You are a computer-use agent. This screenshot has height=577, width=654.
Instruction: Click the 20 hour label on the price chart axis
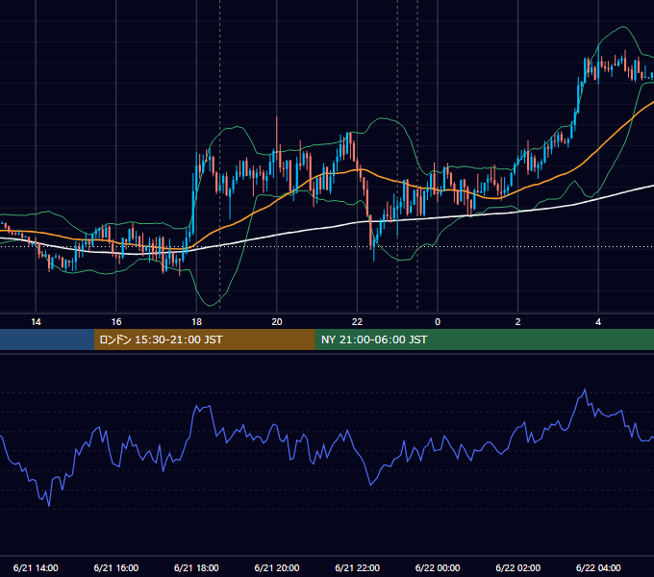[277, 322]
